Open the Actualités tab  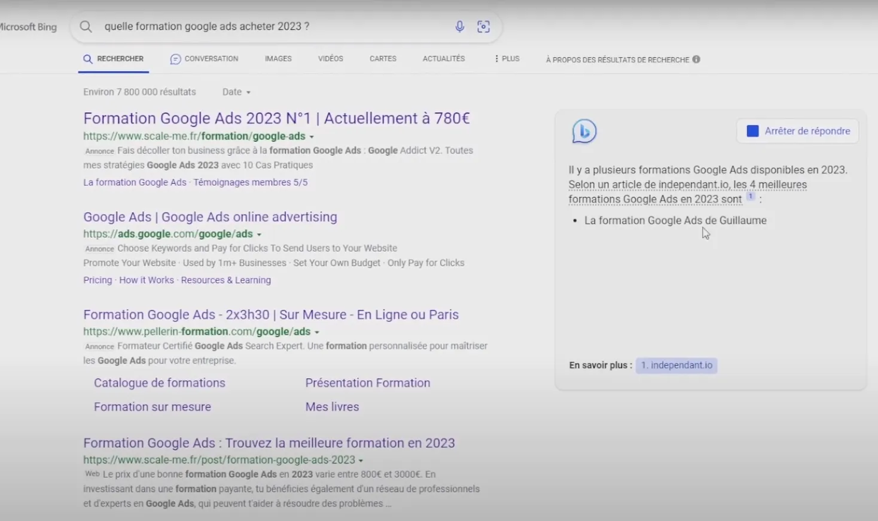[x=444, y=59]
